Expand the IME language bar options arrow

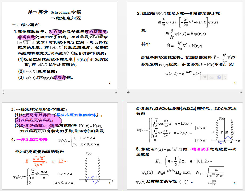[x=225, y=77]
